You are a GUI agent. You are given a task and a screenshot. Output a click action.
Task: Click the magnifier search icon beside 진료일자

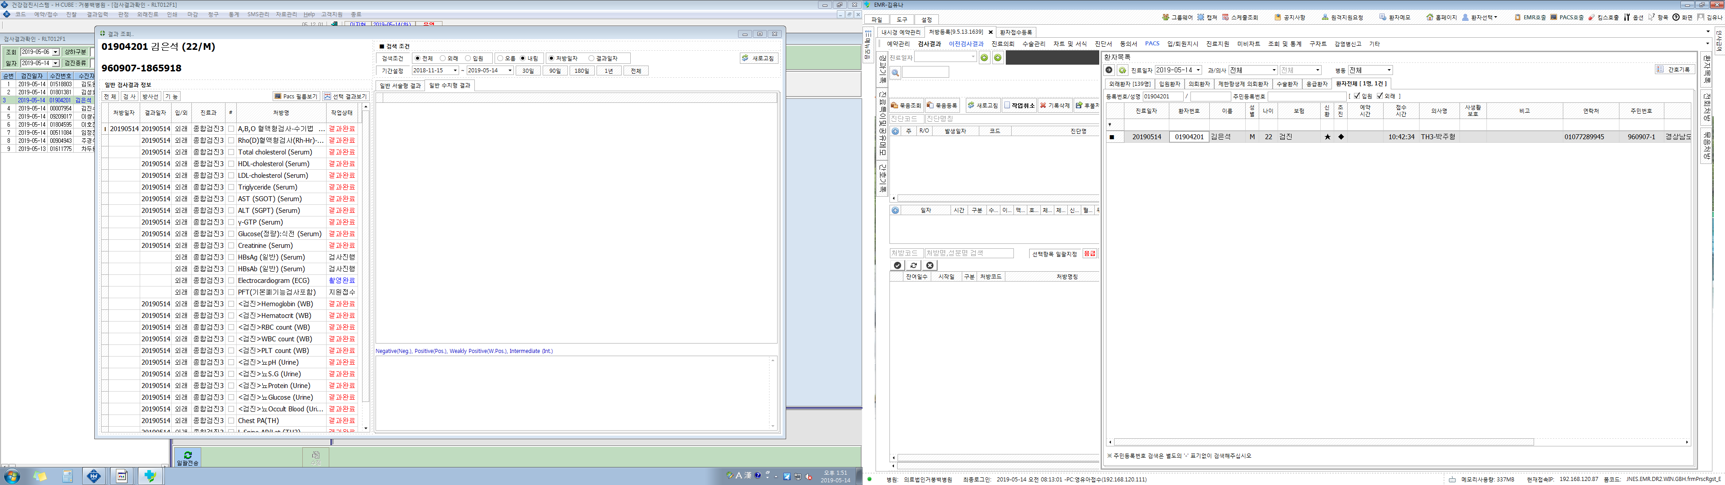pyautogui.click(x=895, y=72)
